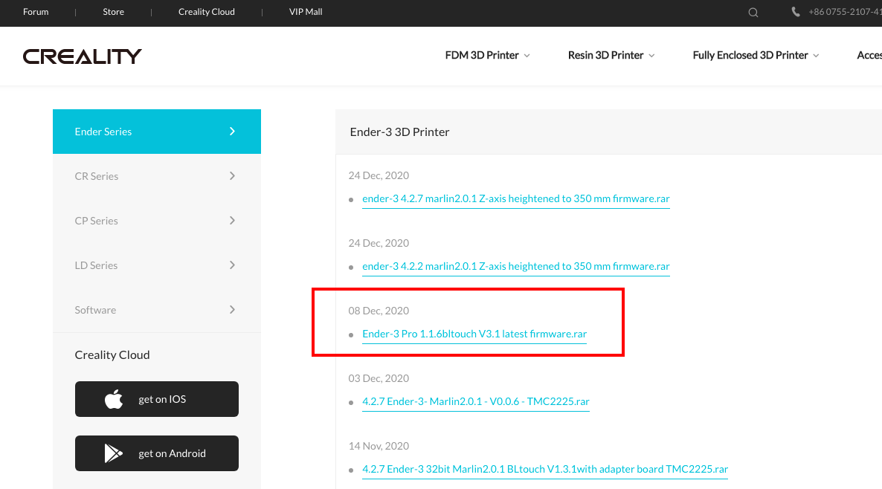Click chevron next to CP Series

click(x=232, y=220)
